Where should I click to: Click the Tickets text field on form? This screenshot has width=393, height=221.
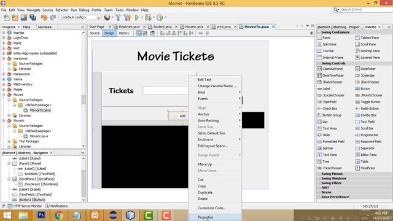[x=165, y=90]
